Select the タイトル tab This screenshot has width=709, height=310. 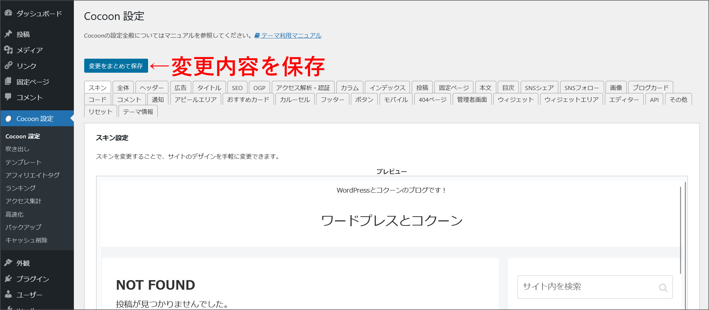tap(209, 87)
